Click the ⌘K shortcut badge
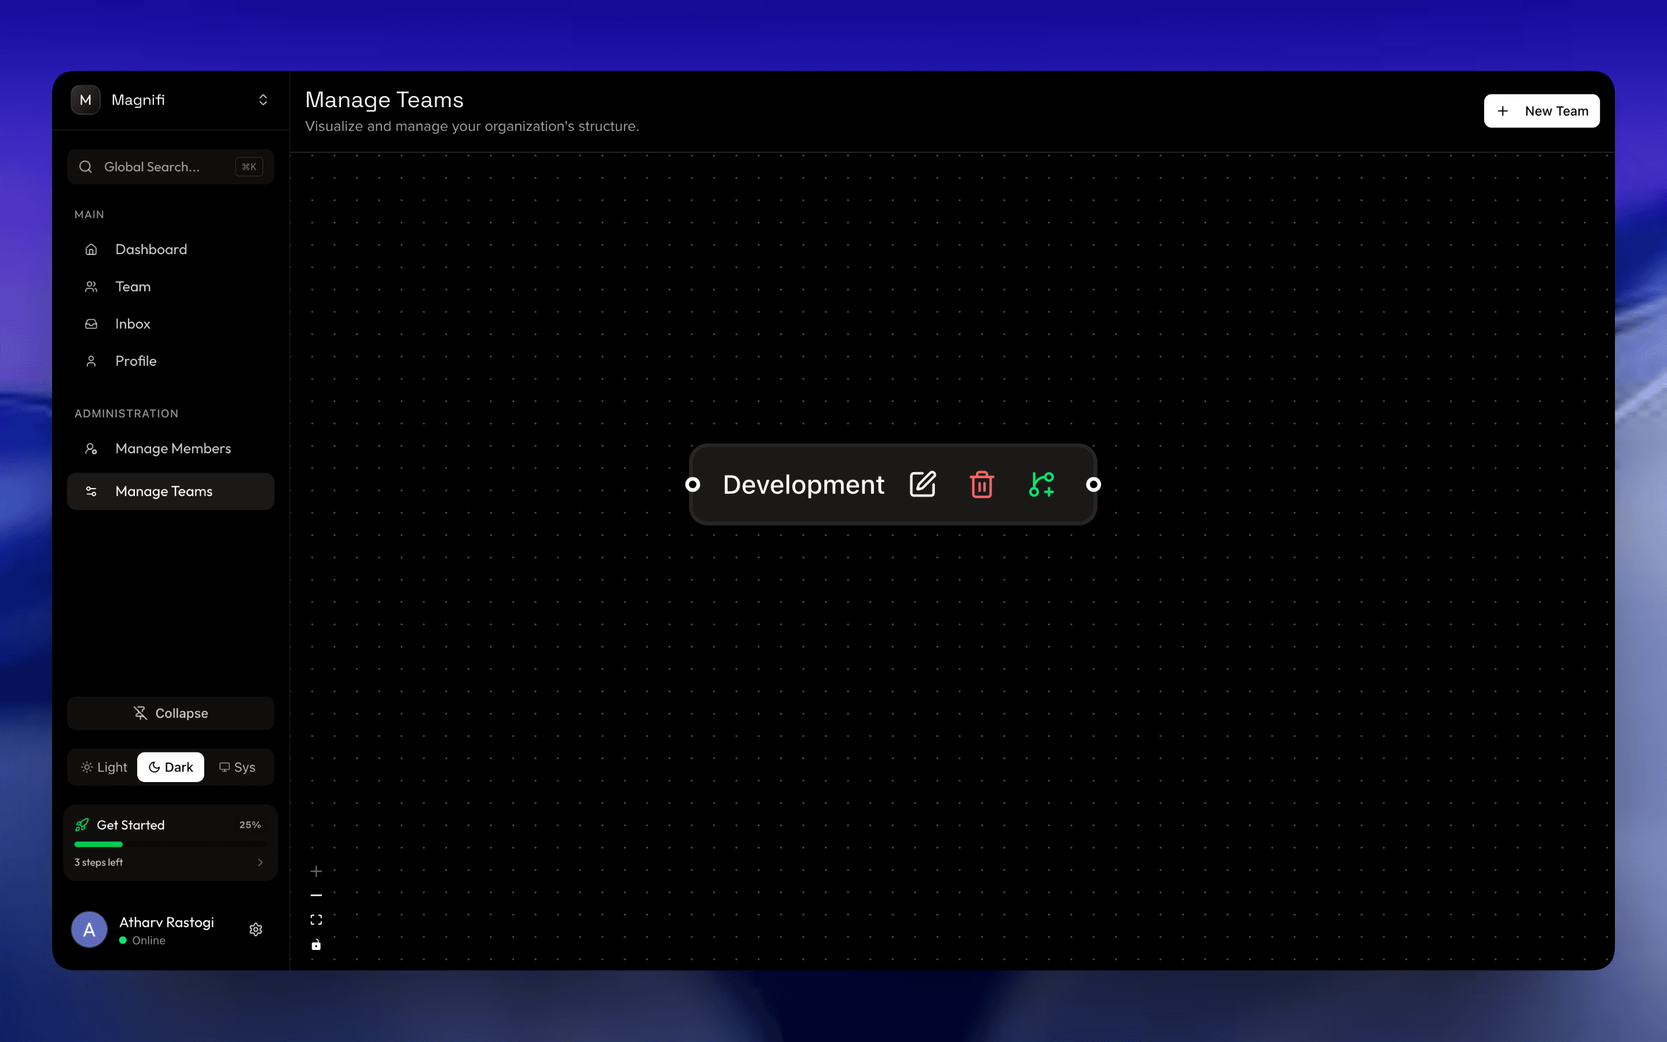This screenshot has width=1667, height=1042. 249,167
